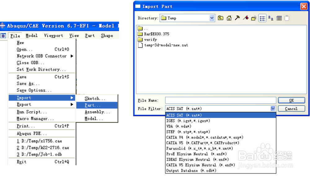Open Macro Manager... menu item

tap(42, 119)
